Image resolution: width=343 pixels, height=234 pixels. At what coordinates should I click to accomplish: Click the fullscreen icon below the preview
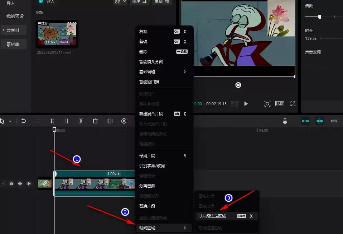tap(293, 103)
